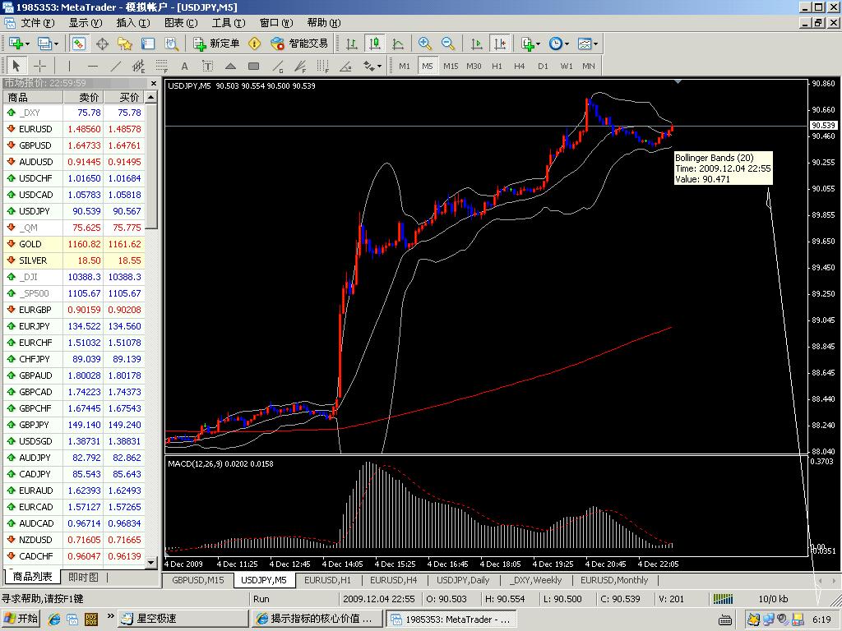Switch to bar chart mode
The image size is (842, 631).
(x=352, y=44)
